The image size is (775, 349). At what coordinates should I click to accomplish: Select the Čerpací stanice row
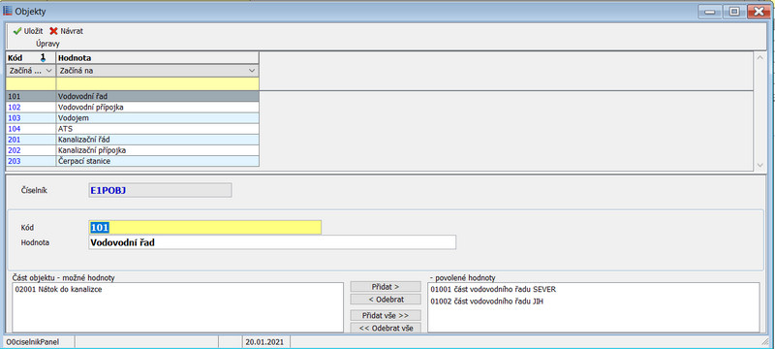(133, 161)
